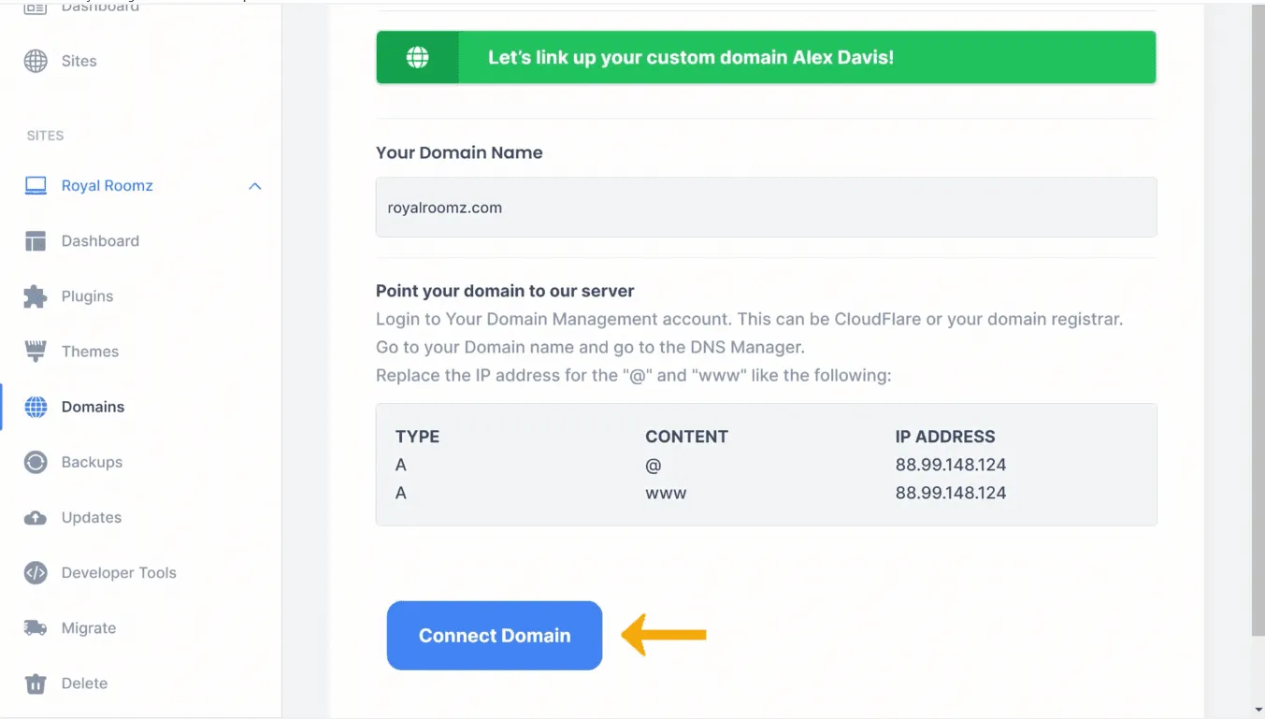The width and height of the screenshot is (1265, 719).
Task: Click the Migrate truck icon
Action: pyautogui.click(x=36, y=628)
